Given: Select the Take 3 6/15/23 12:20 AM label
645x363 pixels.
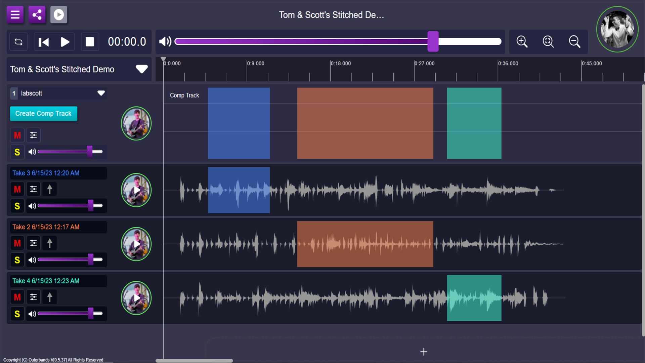Looking at the screenshot, I should (x=46, y=173).
